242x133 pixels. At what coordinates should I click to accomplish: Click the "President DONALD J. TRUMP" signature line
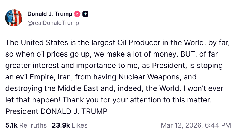coord(56,111)
